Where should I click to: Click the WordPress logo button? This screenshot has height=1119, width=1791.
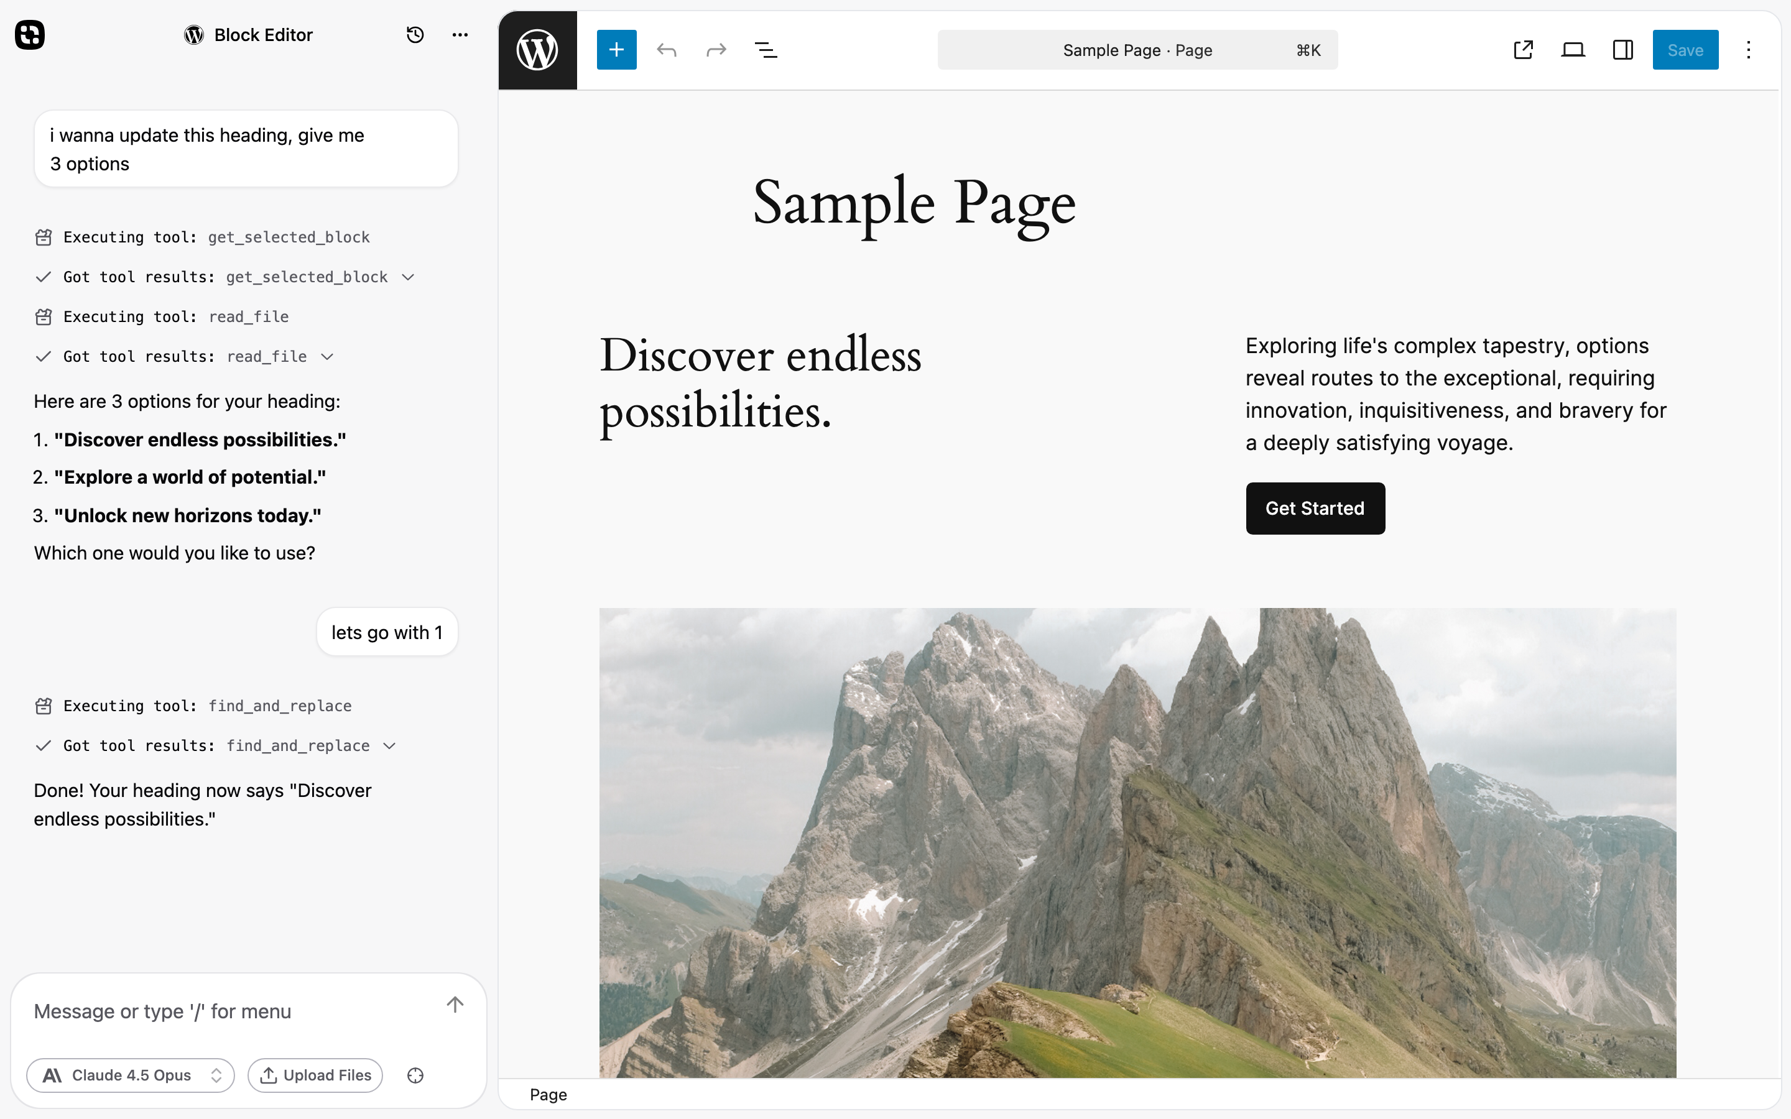tap(537, 50)
